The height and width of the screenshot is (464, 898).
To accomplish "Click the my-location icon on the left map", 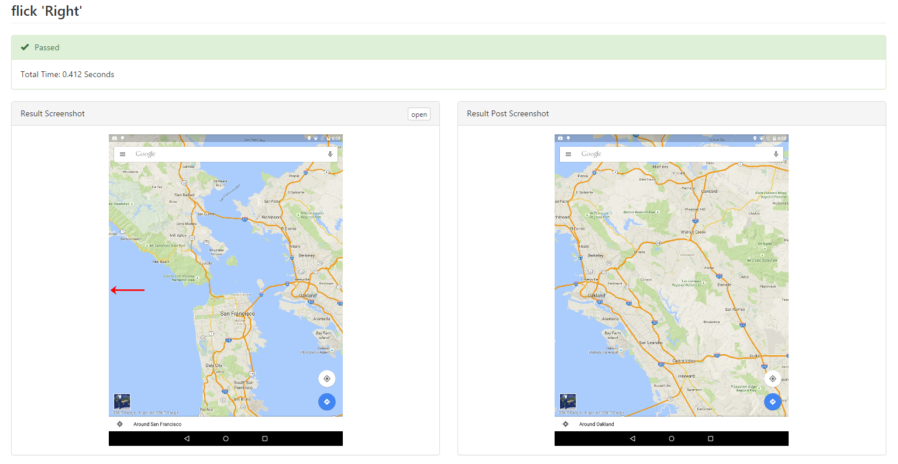I will click(326, 379).
